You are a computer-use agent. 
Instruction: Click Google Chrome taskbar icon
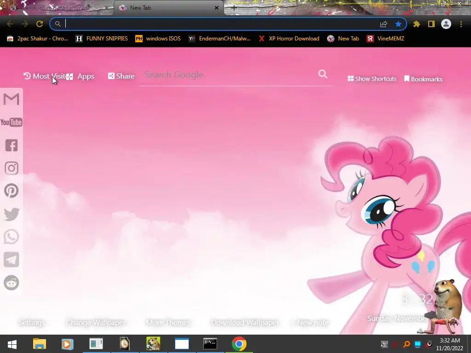(239, 344)
